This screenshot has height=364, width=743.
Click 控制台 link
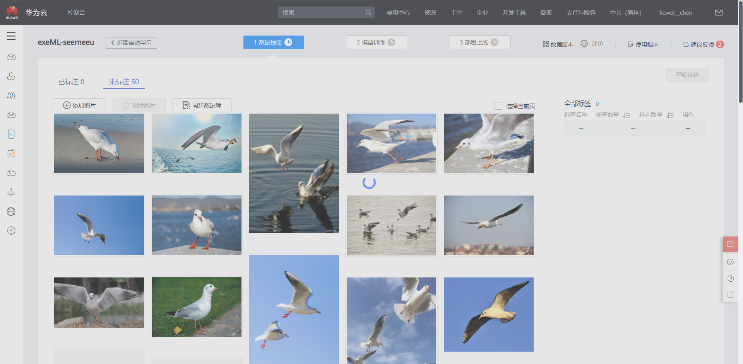coord(76,13)
